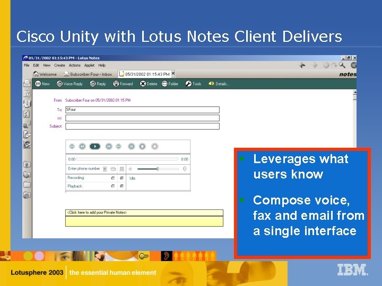Select the 05/31/2002 01:15:43 PM tab
Screen dimensions: 382x286
pyautogui.click(x=145, y=74)
